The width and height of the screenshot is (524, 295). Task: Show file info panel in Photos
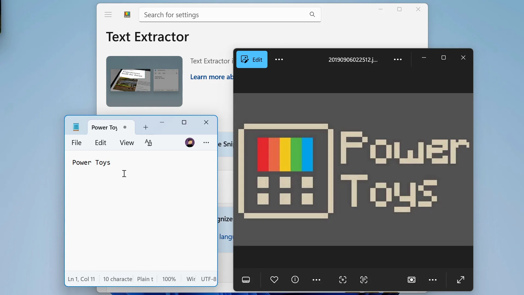click(x=295, y=280)
